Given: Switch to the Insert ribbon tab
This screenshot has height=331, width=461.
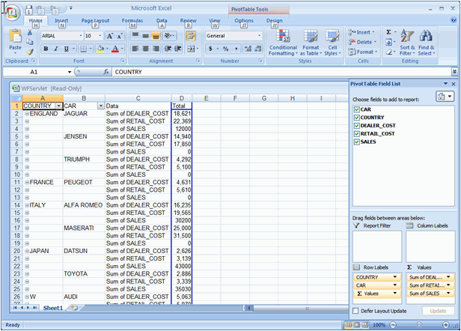Looking at the screenshot, I should pyautogui.click(x=61, y=21).
